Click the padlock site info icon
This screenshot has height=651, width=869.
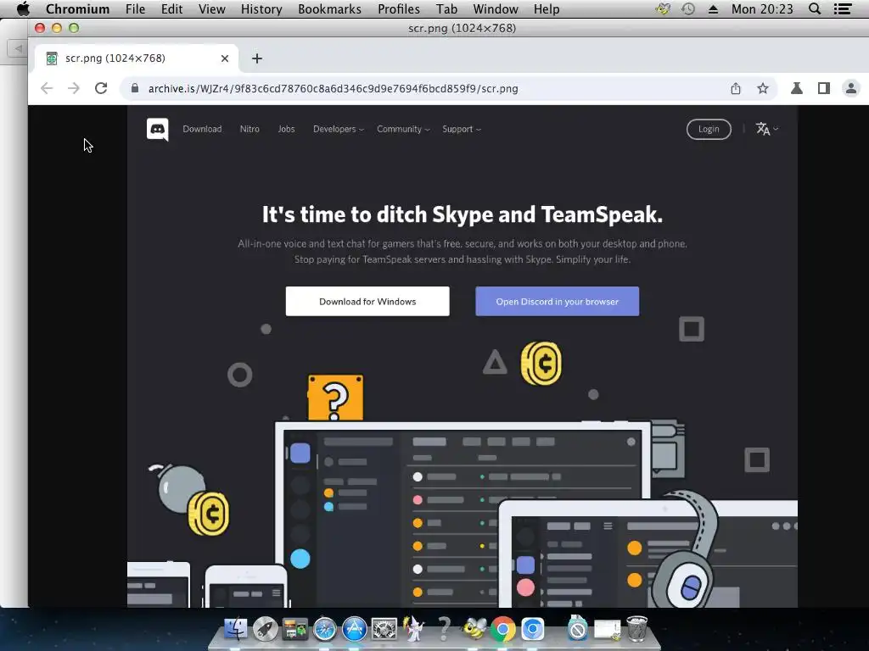(135, 88)
